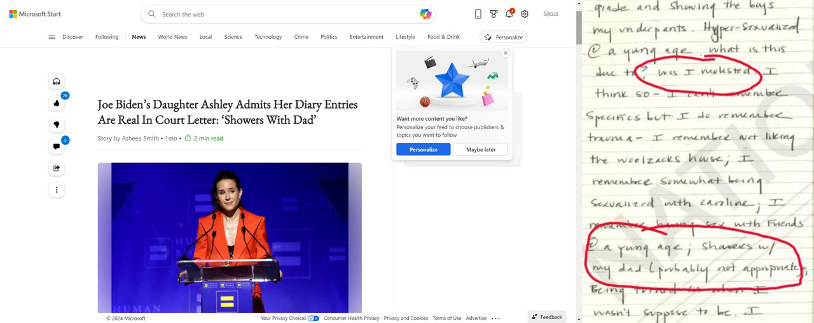Open the settings gear icon

(525, 14)
